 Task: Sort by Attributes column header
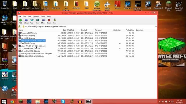point(117,30)
